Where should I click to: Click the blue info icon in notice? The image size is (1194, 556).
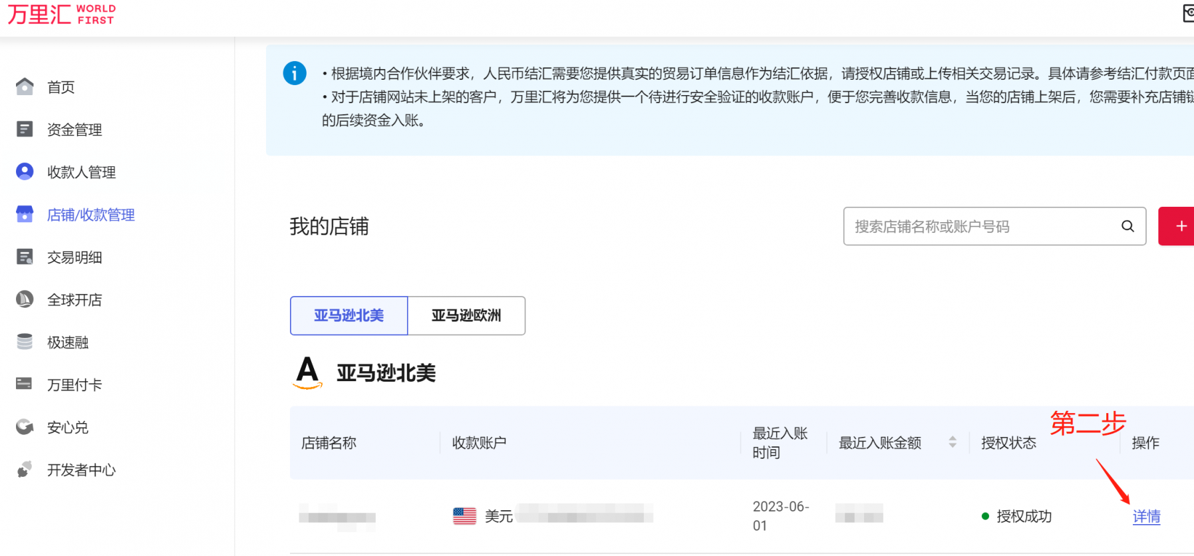[295, 73]
